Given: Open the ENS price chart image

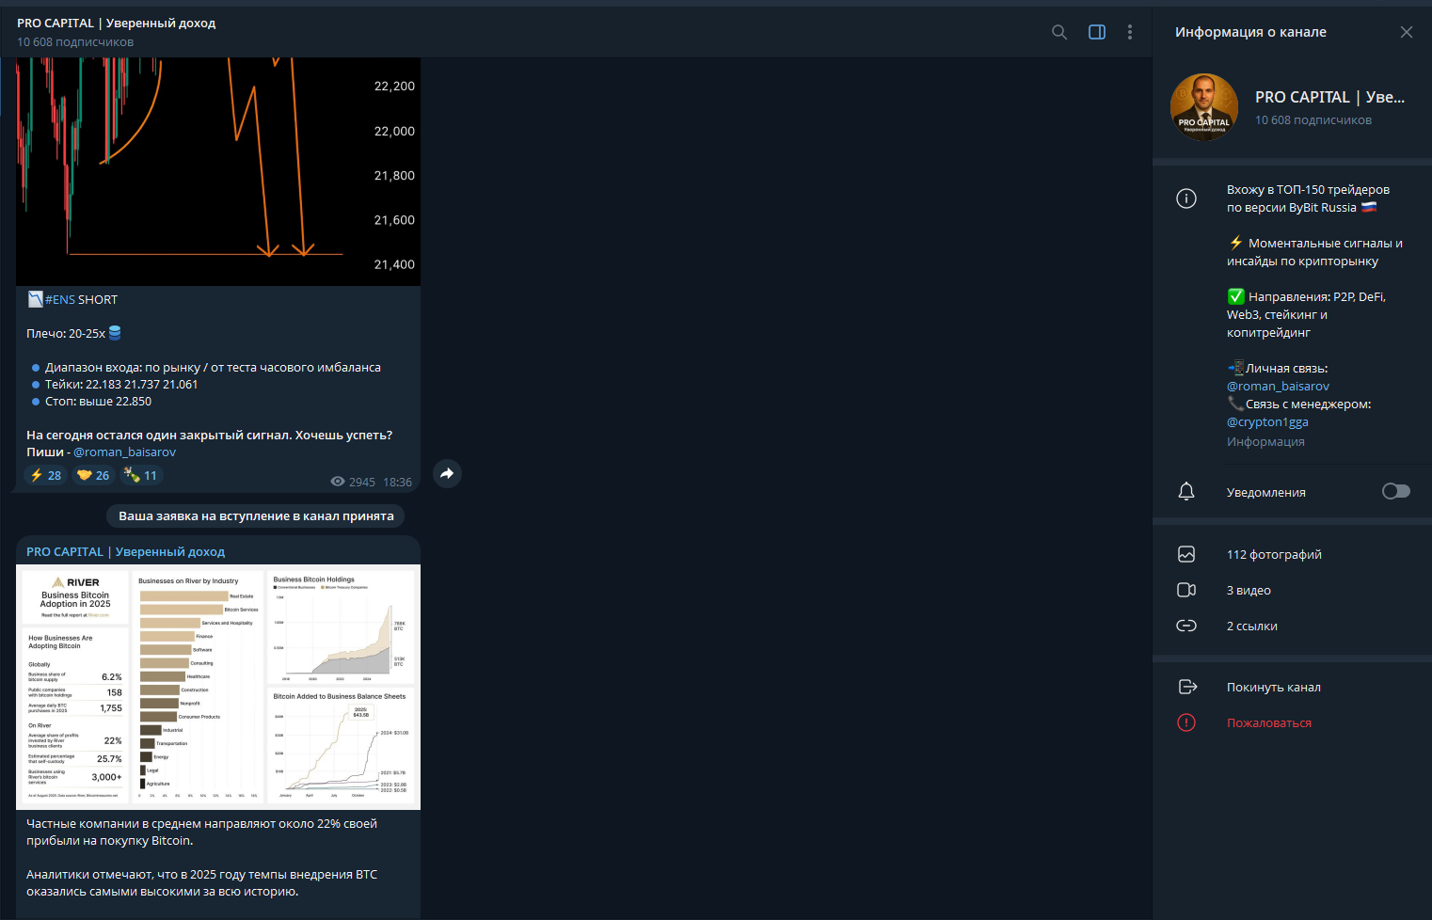Looking at the screenshot, I should point(218,171).
